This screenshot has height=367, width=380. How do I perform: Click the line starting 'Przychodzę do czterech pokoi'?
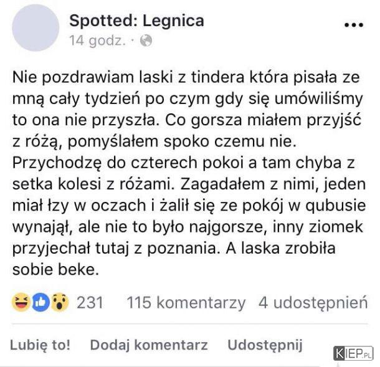[183, 163]
